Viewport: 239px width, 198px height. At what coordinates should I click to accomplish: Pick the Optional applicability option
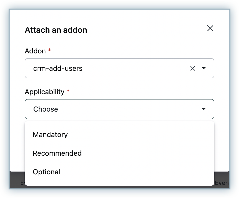coord(47,172)
